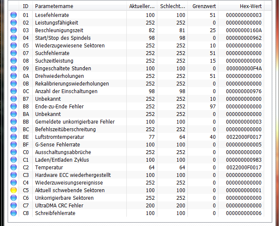Sort by the Parametername column header
Screen dimensions: 279x226
pyautogui.click(x=80, y=6)
